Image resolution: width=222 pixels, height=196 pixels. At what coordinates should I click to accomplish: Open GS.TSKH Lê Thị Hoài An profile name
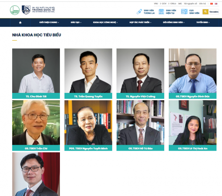point(192,148)
